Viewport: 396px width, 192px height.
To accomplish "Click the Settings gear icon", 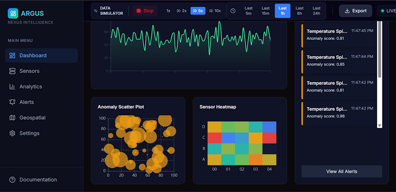I will [x=12, y=133].
